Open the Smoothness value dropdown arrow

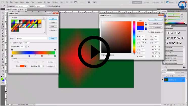26,46
